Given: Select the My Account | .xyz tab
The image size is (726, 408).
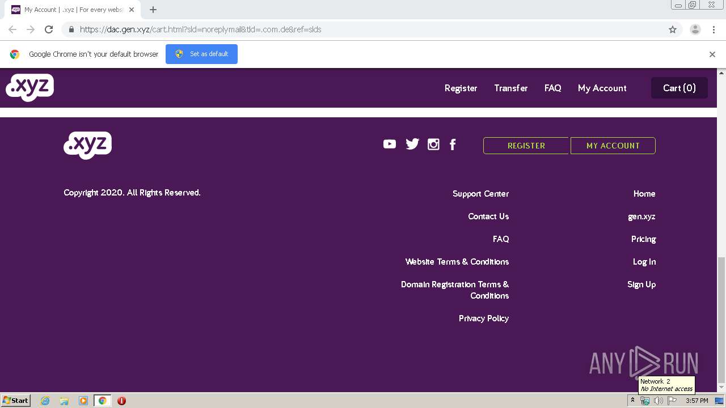Looking at the screenshot, I should [73, 10].
